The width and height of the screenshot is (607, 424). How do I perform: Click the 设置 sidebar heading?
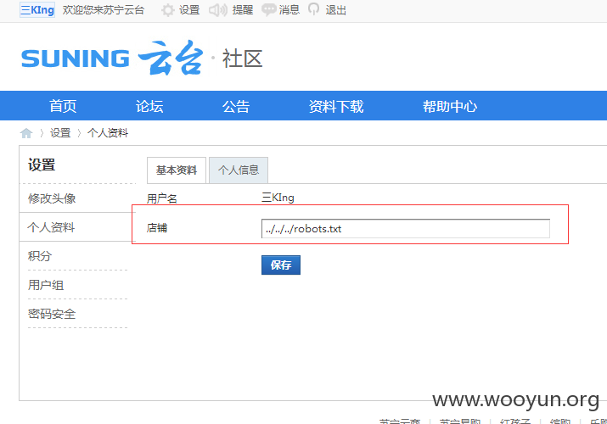pos(42,165)
